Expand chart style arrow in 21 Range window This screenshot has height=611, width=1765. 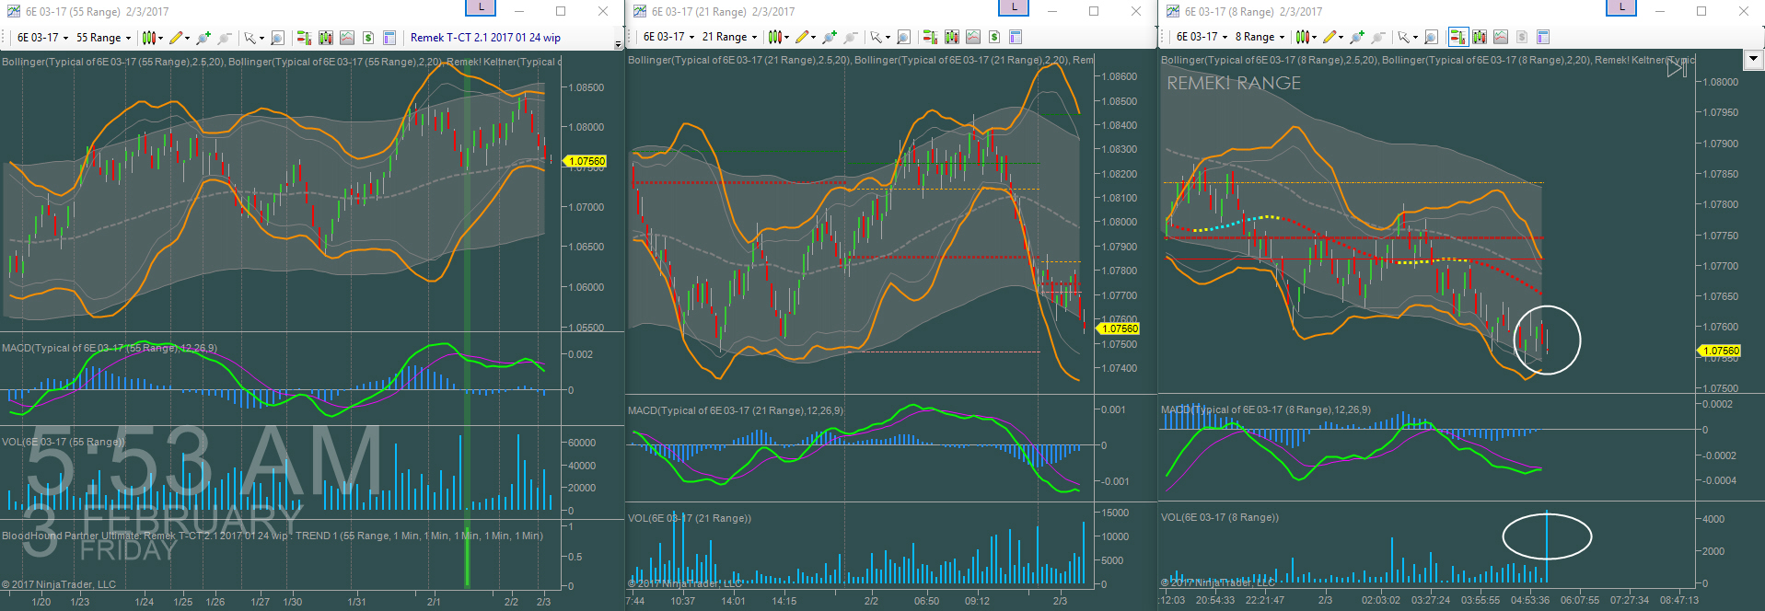coord(786,37)
